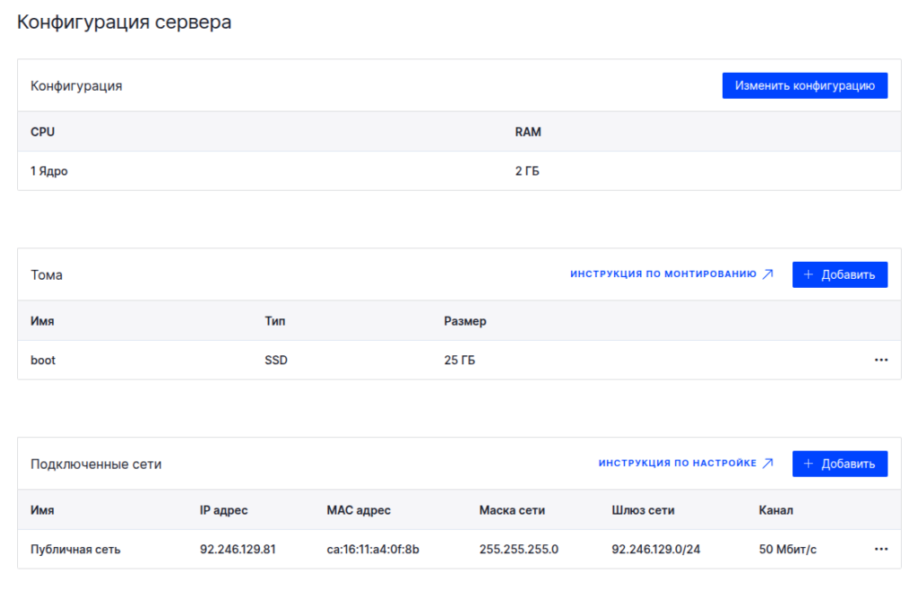Click the Тип column header in Тома
The height and width of the screenshot is (591, 918).
275,321
